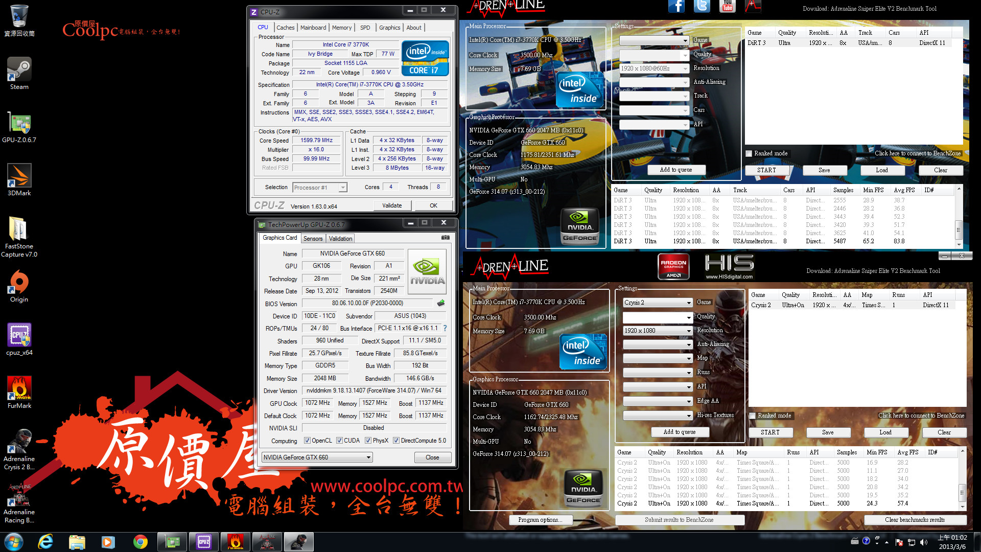Click the Validate button in CPU-Z
The width and height of the screenshot is (981, 552).
coord(392,205)
